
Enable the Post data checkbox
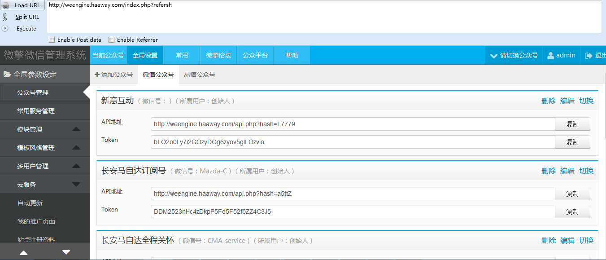pyautogui.click(x=52, y=40)
